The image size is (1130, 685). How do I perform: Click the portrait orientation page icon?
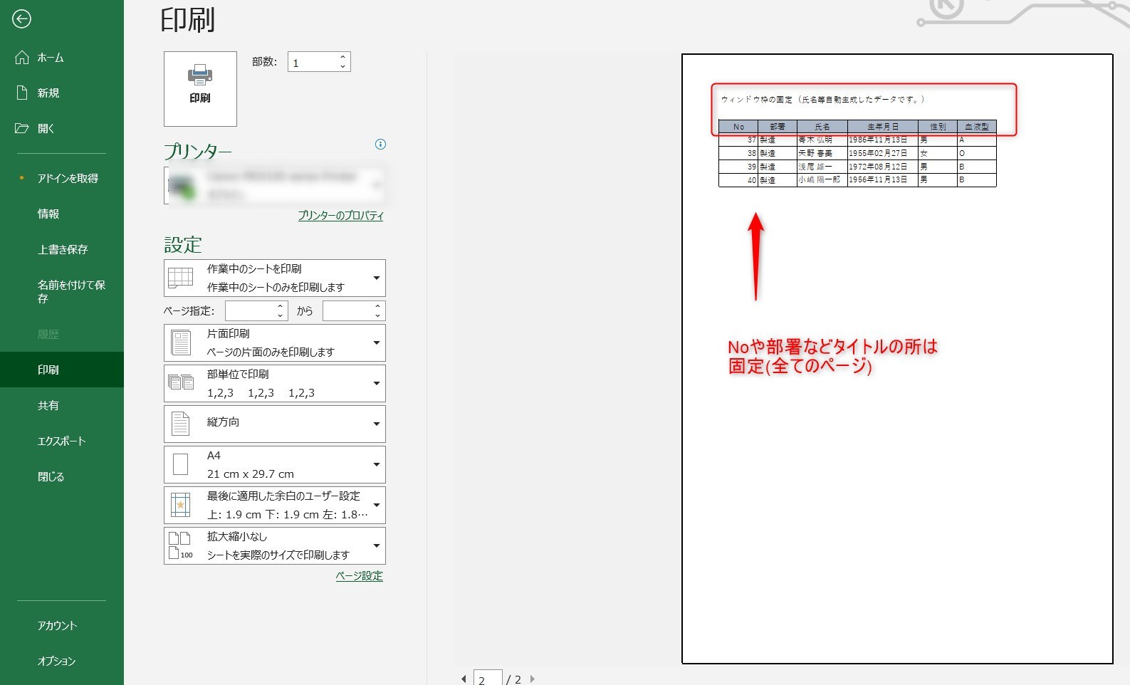point(181,423)
